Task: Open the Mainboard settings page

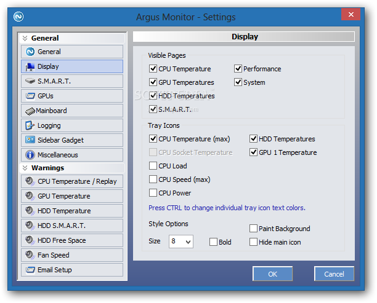Action: [72, 111]
